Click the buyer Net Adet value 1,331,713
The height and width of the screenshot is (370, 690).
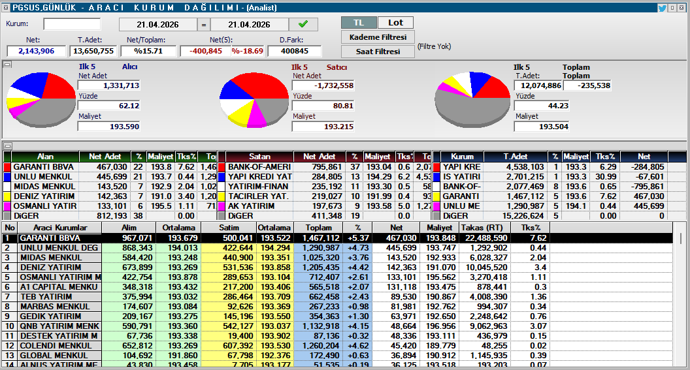109,85
